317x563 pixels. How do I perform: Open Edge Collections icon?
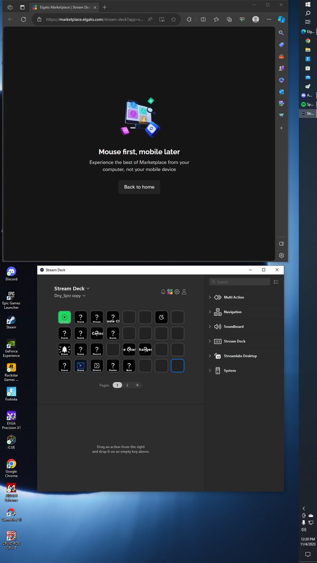pos(229,19)
